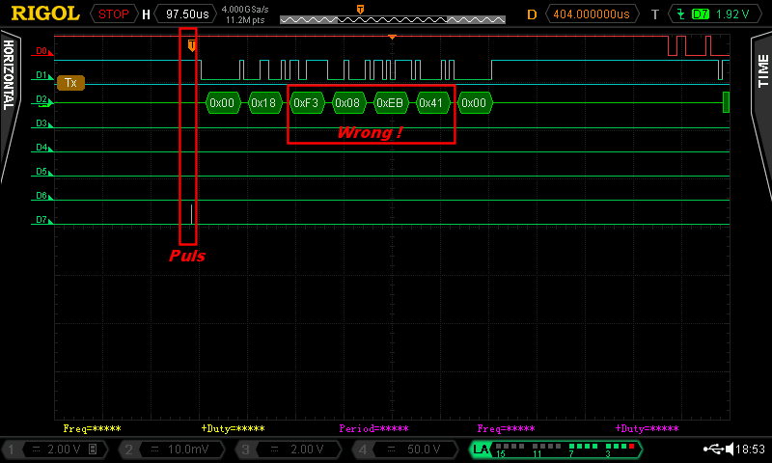Select the D4 channel label

click(x=41, y=148)
